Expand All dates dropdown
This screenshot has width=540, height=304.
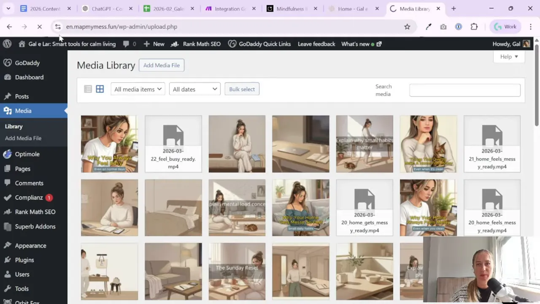click(x=194, y=89)
